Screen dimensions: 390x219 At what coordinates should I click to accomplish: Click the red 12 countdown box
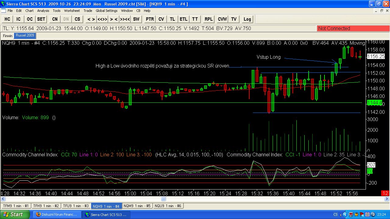(385, 193)
